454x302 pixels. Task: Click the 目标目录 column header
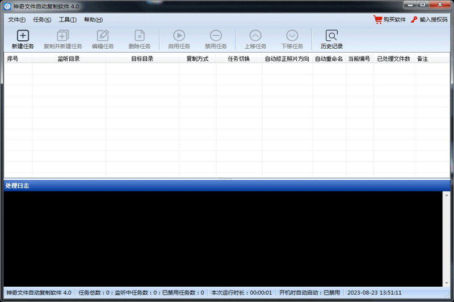142,59
